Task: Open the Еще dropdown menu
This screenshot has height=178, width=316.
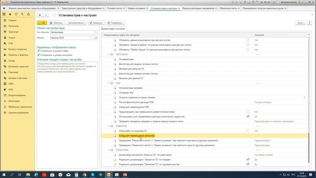Action: click(x=300, y=23)
